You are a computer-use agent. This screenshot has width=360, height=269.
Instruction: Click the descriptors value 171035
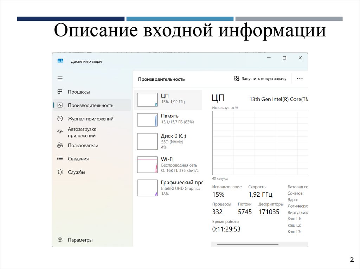(269, 212)
